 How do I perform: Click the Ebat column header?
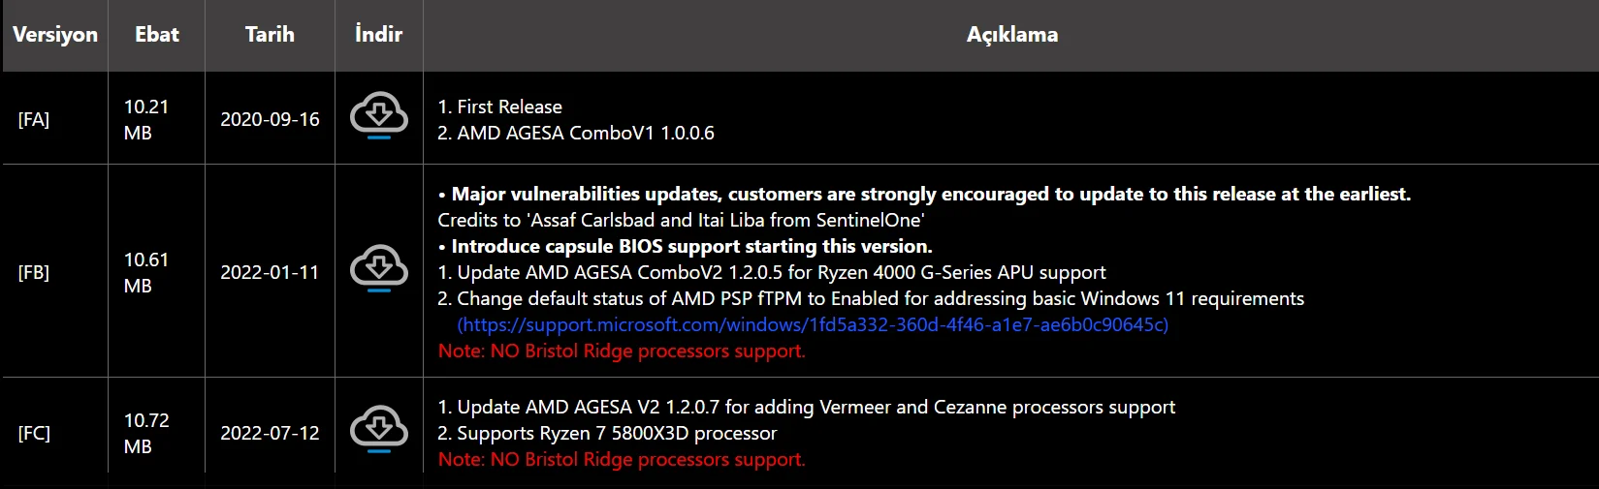click(157, 35)
